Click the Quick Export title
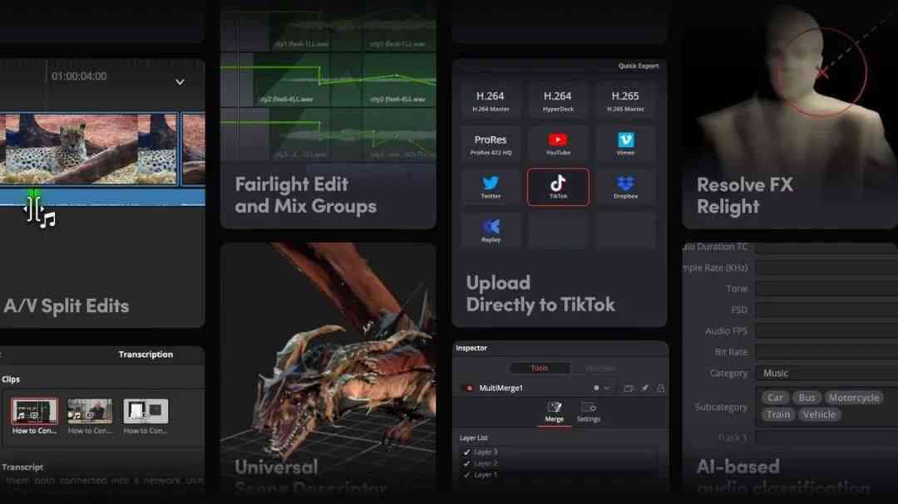This screenshot has height=504, width=898. click(x=638, y=66)
